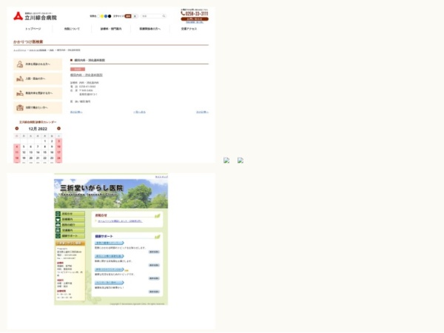This screenshot has width=444, height=333.
Task: Click the トップページ breadcrumb link
Action: click(x=20, y=50)
